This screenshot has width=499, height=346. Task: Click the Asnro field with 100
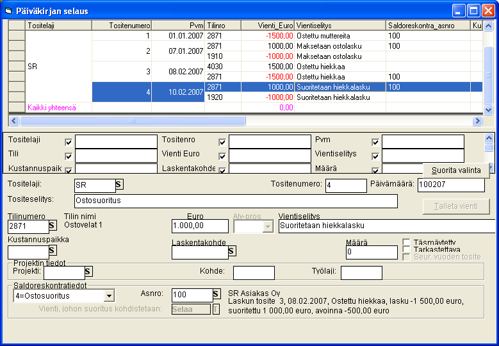192,295
